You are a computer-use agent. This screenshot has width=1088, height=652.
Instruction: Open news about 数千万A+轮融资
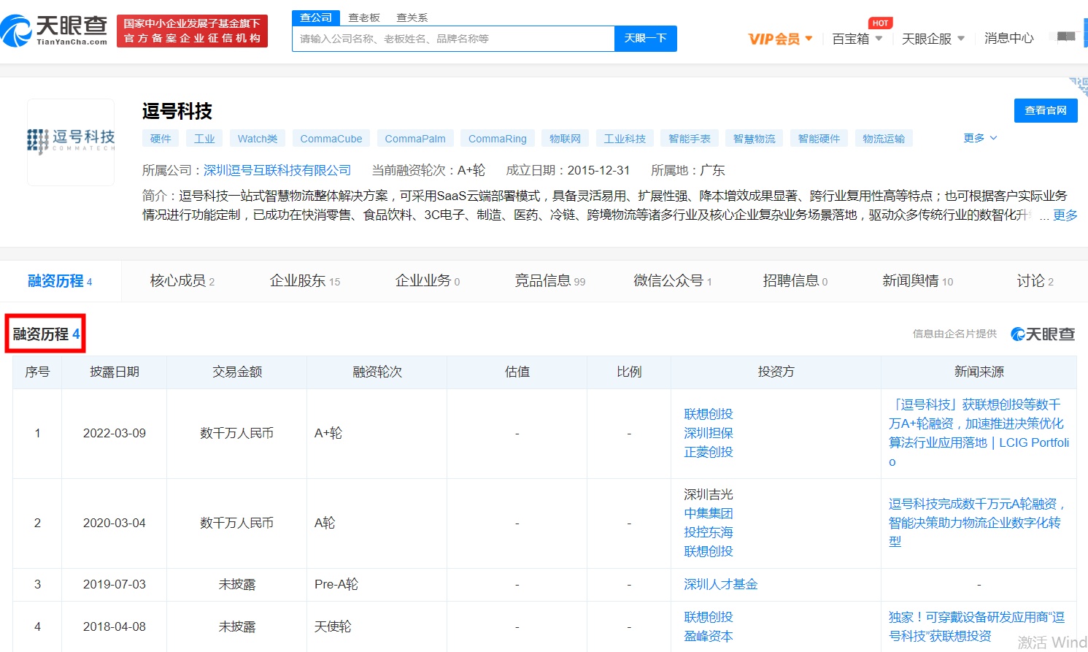979,433
